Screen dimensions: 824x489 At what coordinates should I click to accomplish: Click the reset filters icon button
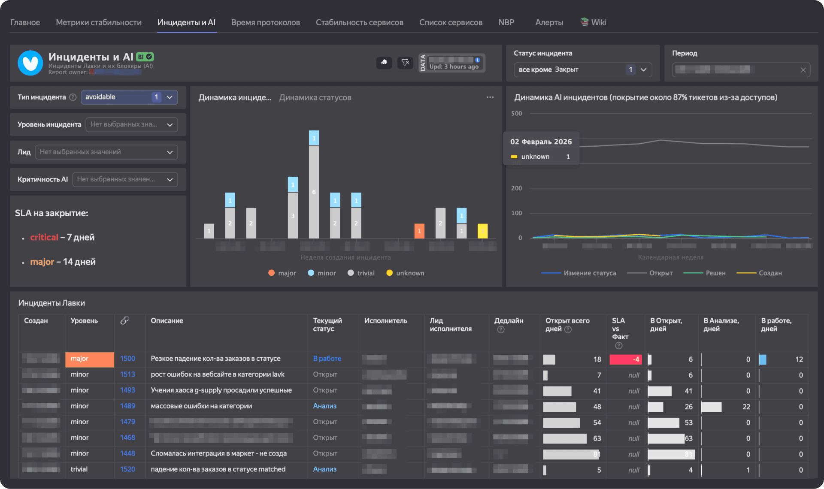[x=405, y=63]
